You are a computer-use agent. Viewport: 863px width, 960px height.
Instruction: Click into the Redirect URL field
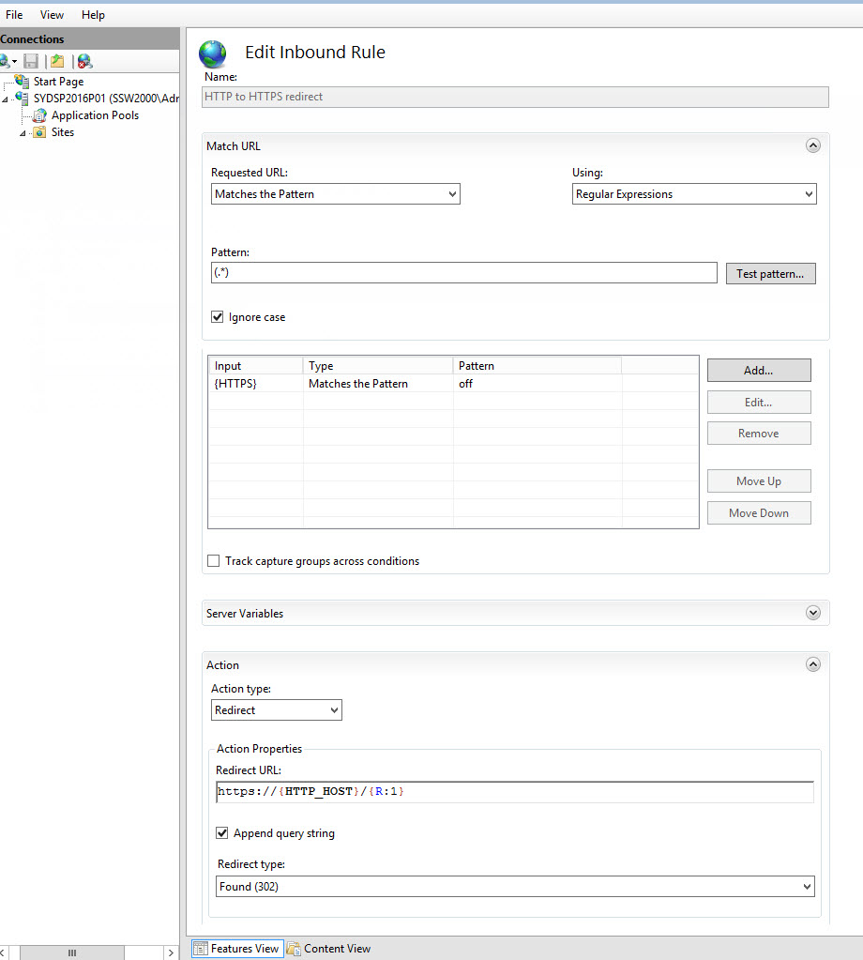point(514,792)
